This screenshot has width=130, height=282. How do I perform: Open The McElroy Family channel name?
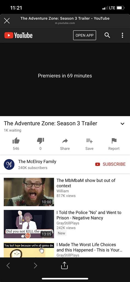coord(37,161)
